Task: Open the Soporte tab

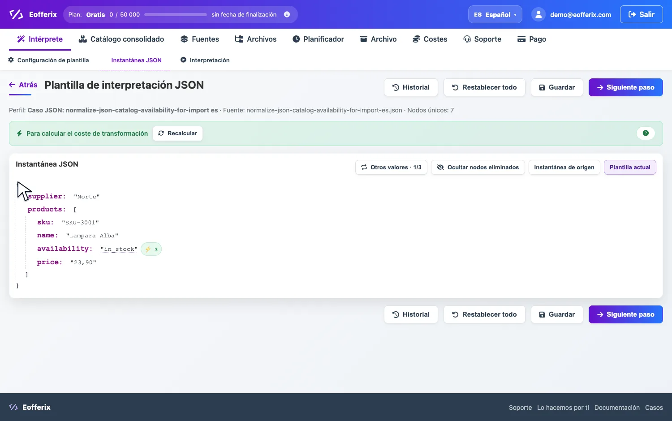Action: 482,39
